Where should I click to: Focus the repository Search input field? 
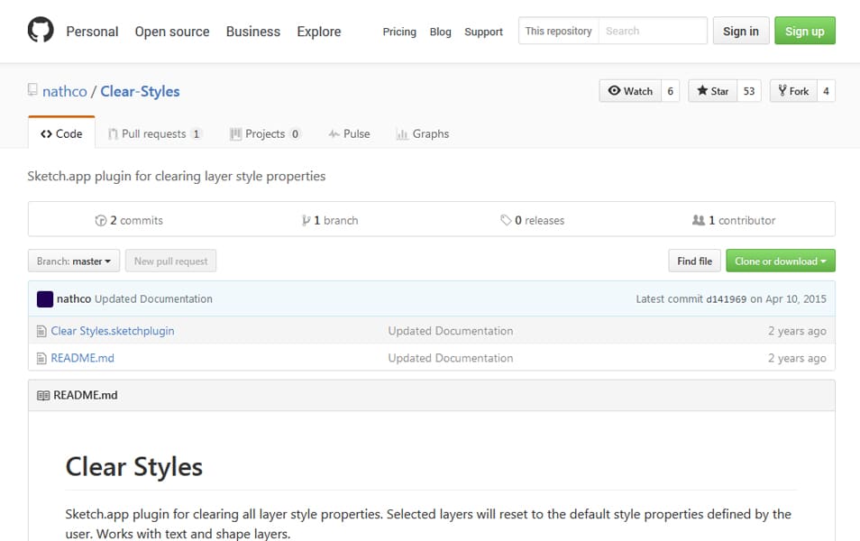653,31
